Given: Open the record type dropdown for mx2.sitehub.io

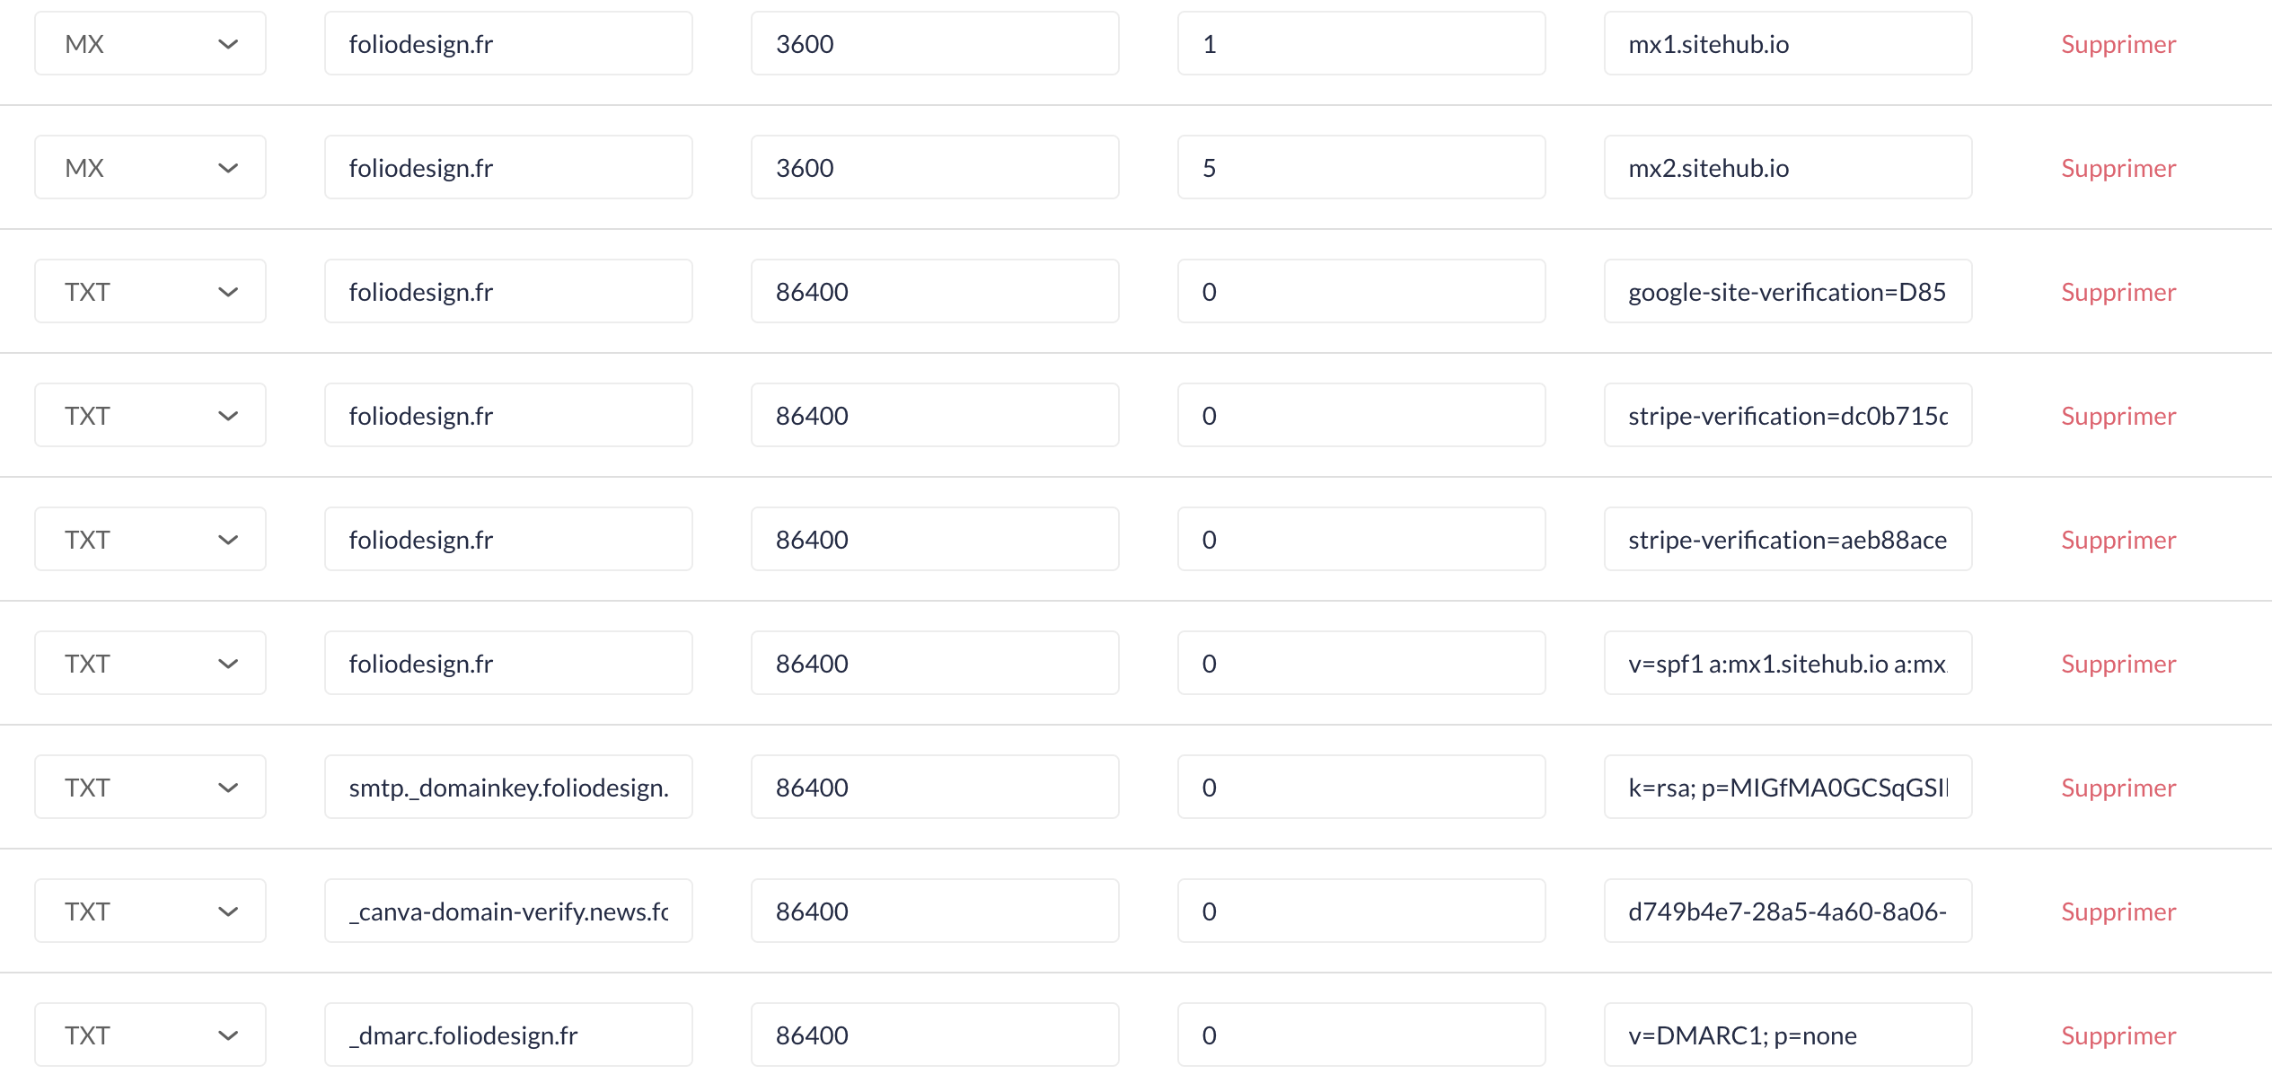Looking at the screenshot, I should point(150,168).
